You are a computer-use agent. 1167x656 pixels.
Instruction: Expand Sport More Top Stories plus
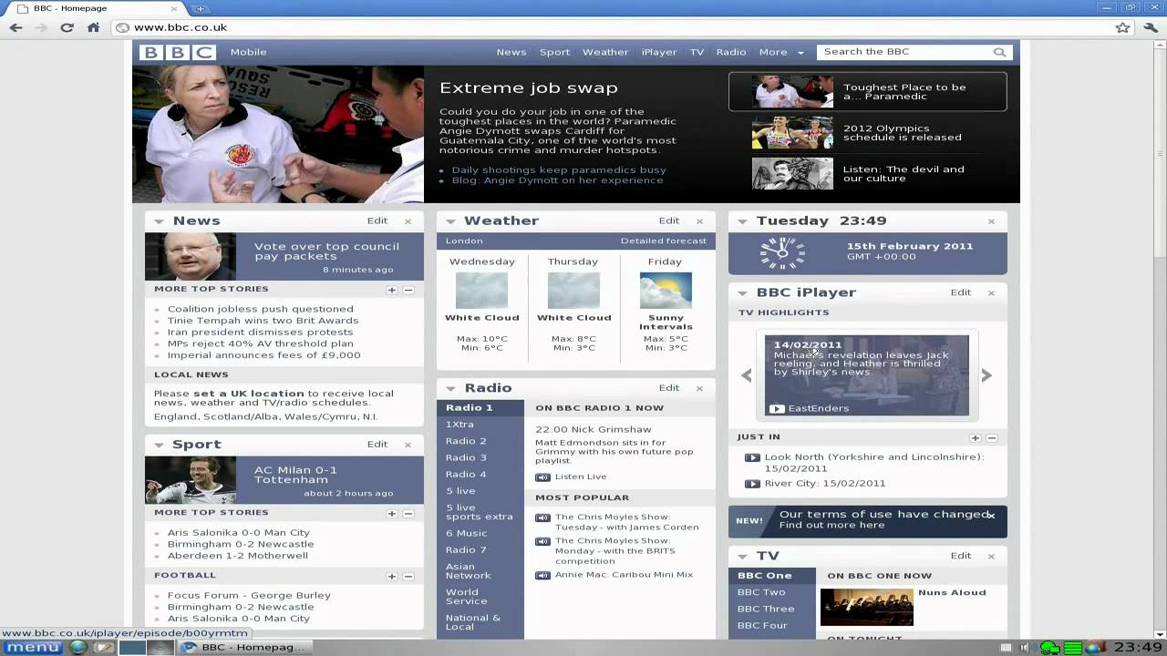[392, 514]
